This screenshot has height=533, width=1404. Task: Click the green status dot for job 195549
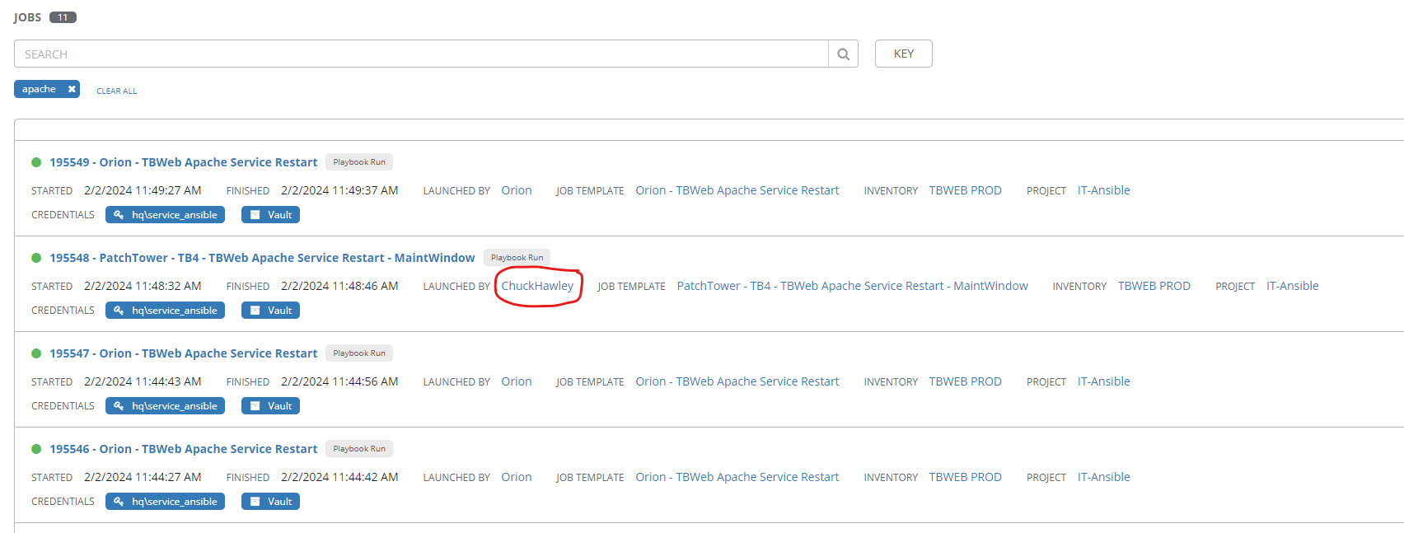(x=36, y=162)
